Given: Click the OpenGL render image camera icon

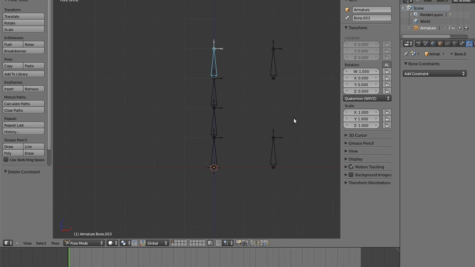Looking at the screenshot, I should [238, 243].
